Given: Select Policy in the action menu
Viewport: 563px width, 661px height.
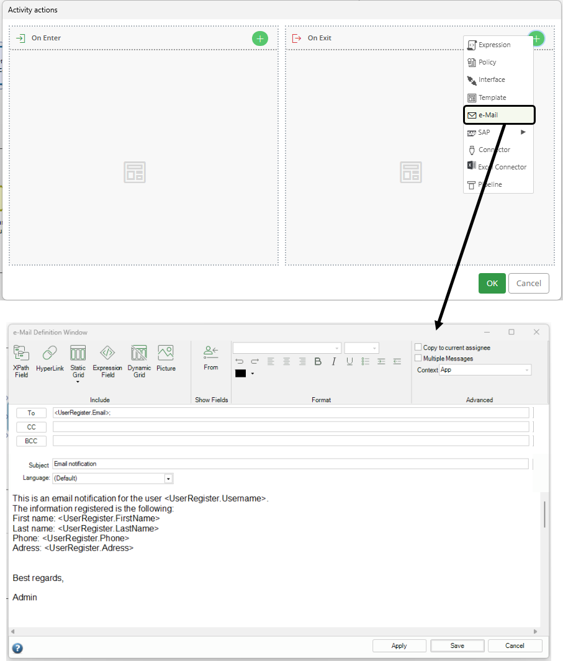Looking at the screenshot, I should [498, 63].
